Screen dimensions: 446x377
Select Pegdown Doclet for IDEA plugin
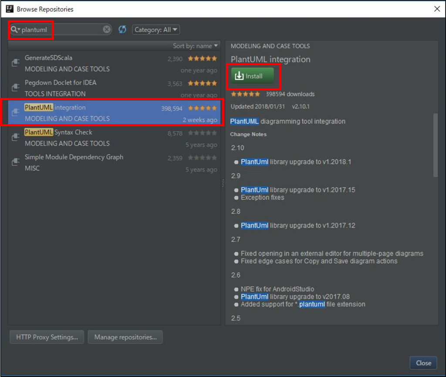(115, 88)
